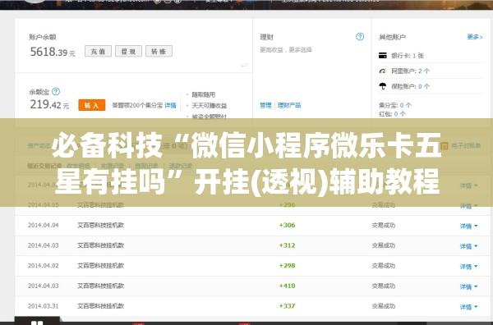The image size is (493, 325).
Task: Click 交易成功 status in the +298 row
Action: point(384,266)
